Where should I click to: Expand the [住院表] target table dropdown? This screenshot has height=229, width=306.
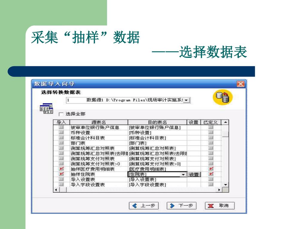pyautogui.click(x=183, y=174)
